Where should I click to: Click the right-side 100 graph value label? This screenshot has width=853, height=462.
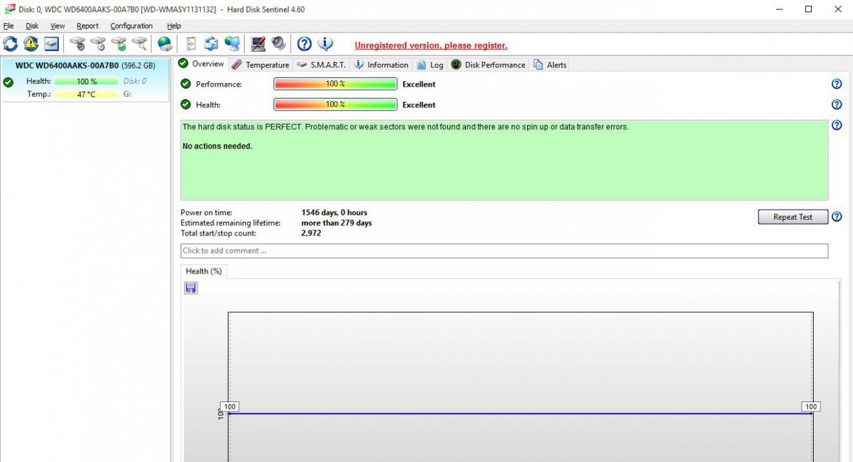811,407
